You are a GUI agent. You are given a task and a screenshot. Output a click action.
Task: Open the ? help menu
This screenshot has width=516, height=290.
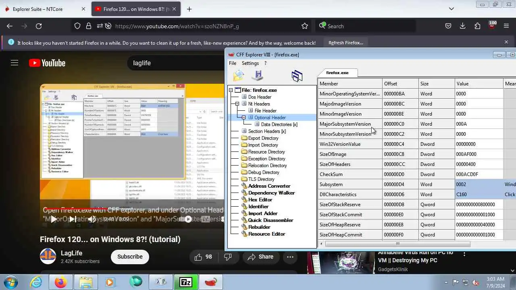(265, 63)
